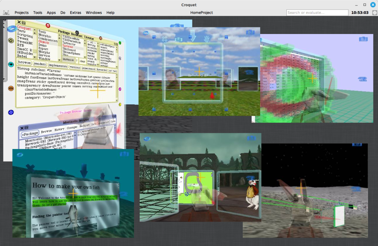Click the hand icon above the portal frame
Image resolution: width=378 pixels, height=246 pixels.
[206, 40]
